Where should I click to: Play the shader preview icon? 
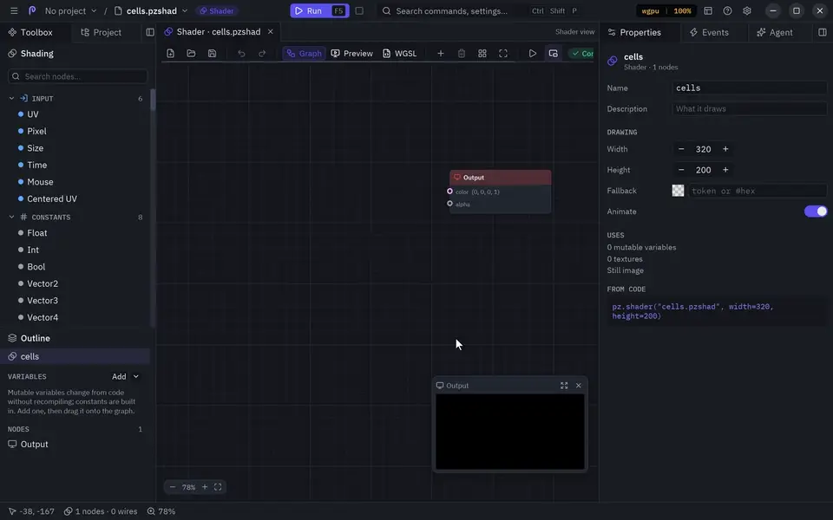(532, 54)
